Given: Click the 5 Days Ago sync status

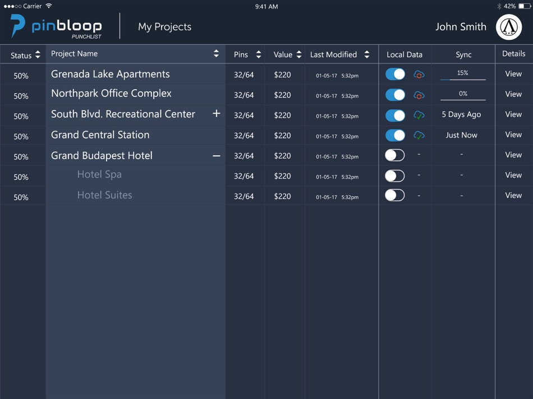Looking at the screenshot, I should [x=461, y=115].
